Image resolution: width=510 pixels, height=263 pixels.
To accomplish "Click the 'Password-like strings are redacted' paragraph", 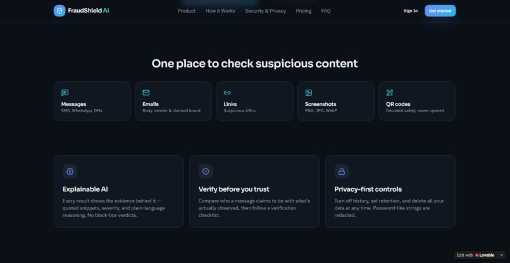I will tap(389, 208).
